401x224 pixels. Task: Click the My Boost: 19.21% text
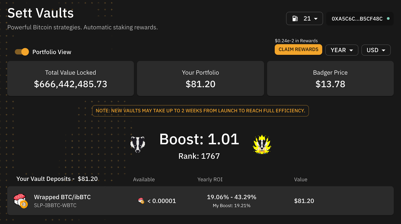[x=232, y=206]
